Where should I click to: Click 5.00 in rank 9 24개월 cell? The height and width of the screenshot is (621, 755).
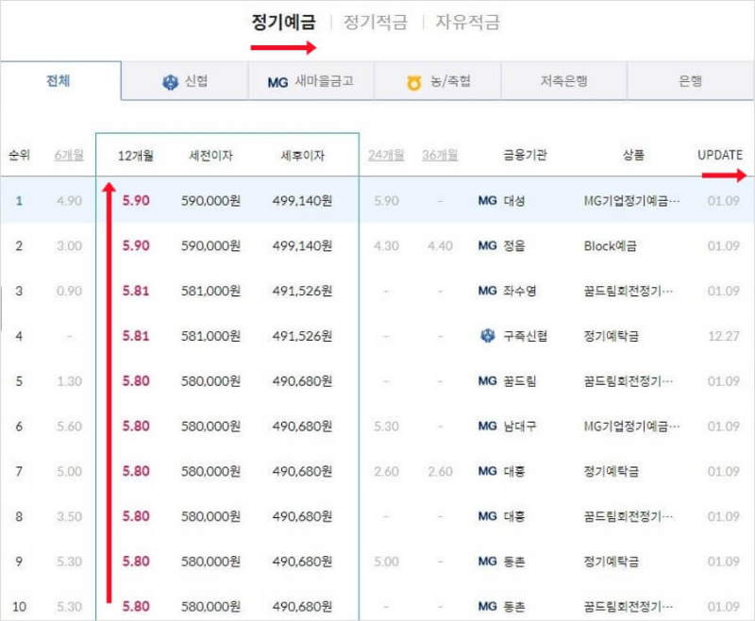(x=386, y=562)
